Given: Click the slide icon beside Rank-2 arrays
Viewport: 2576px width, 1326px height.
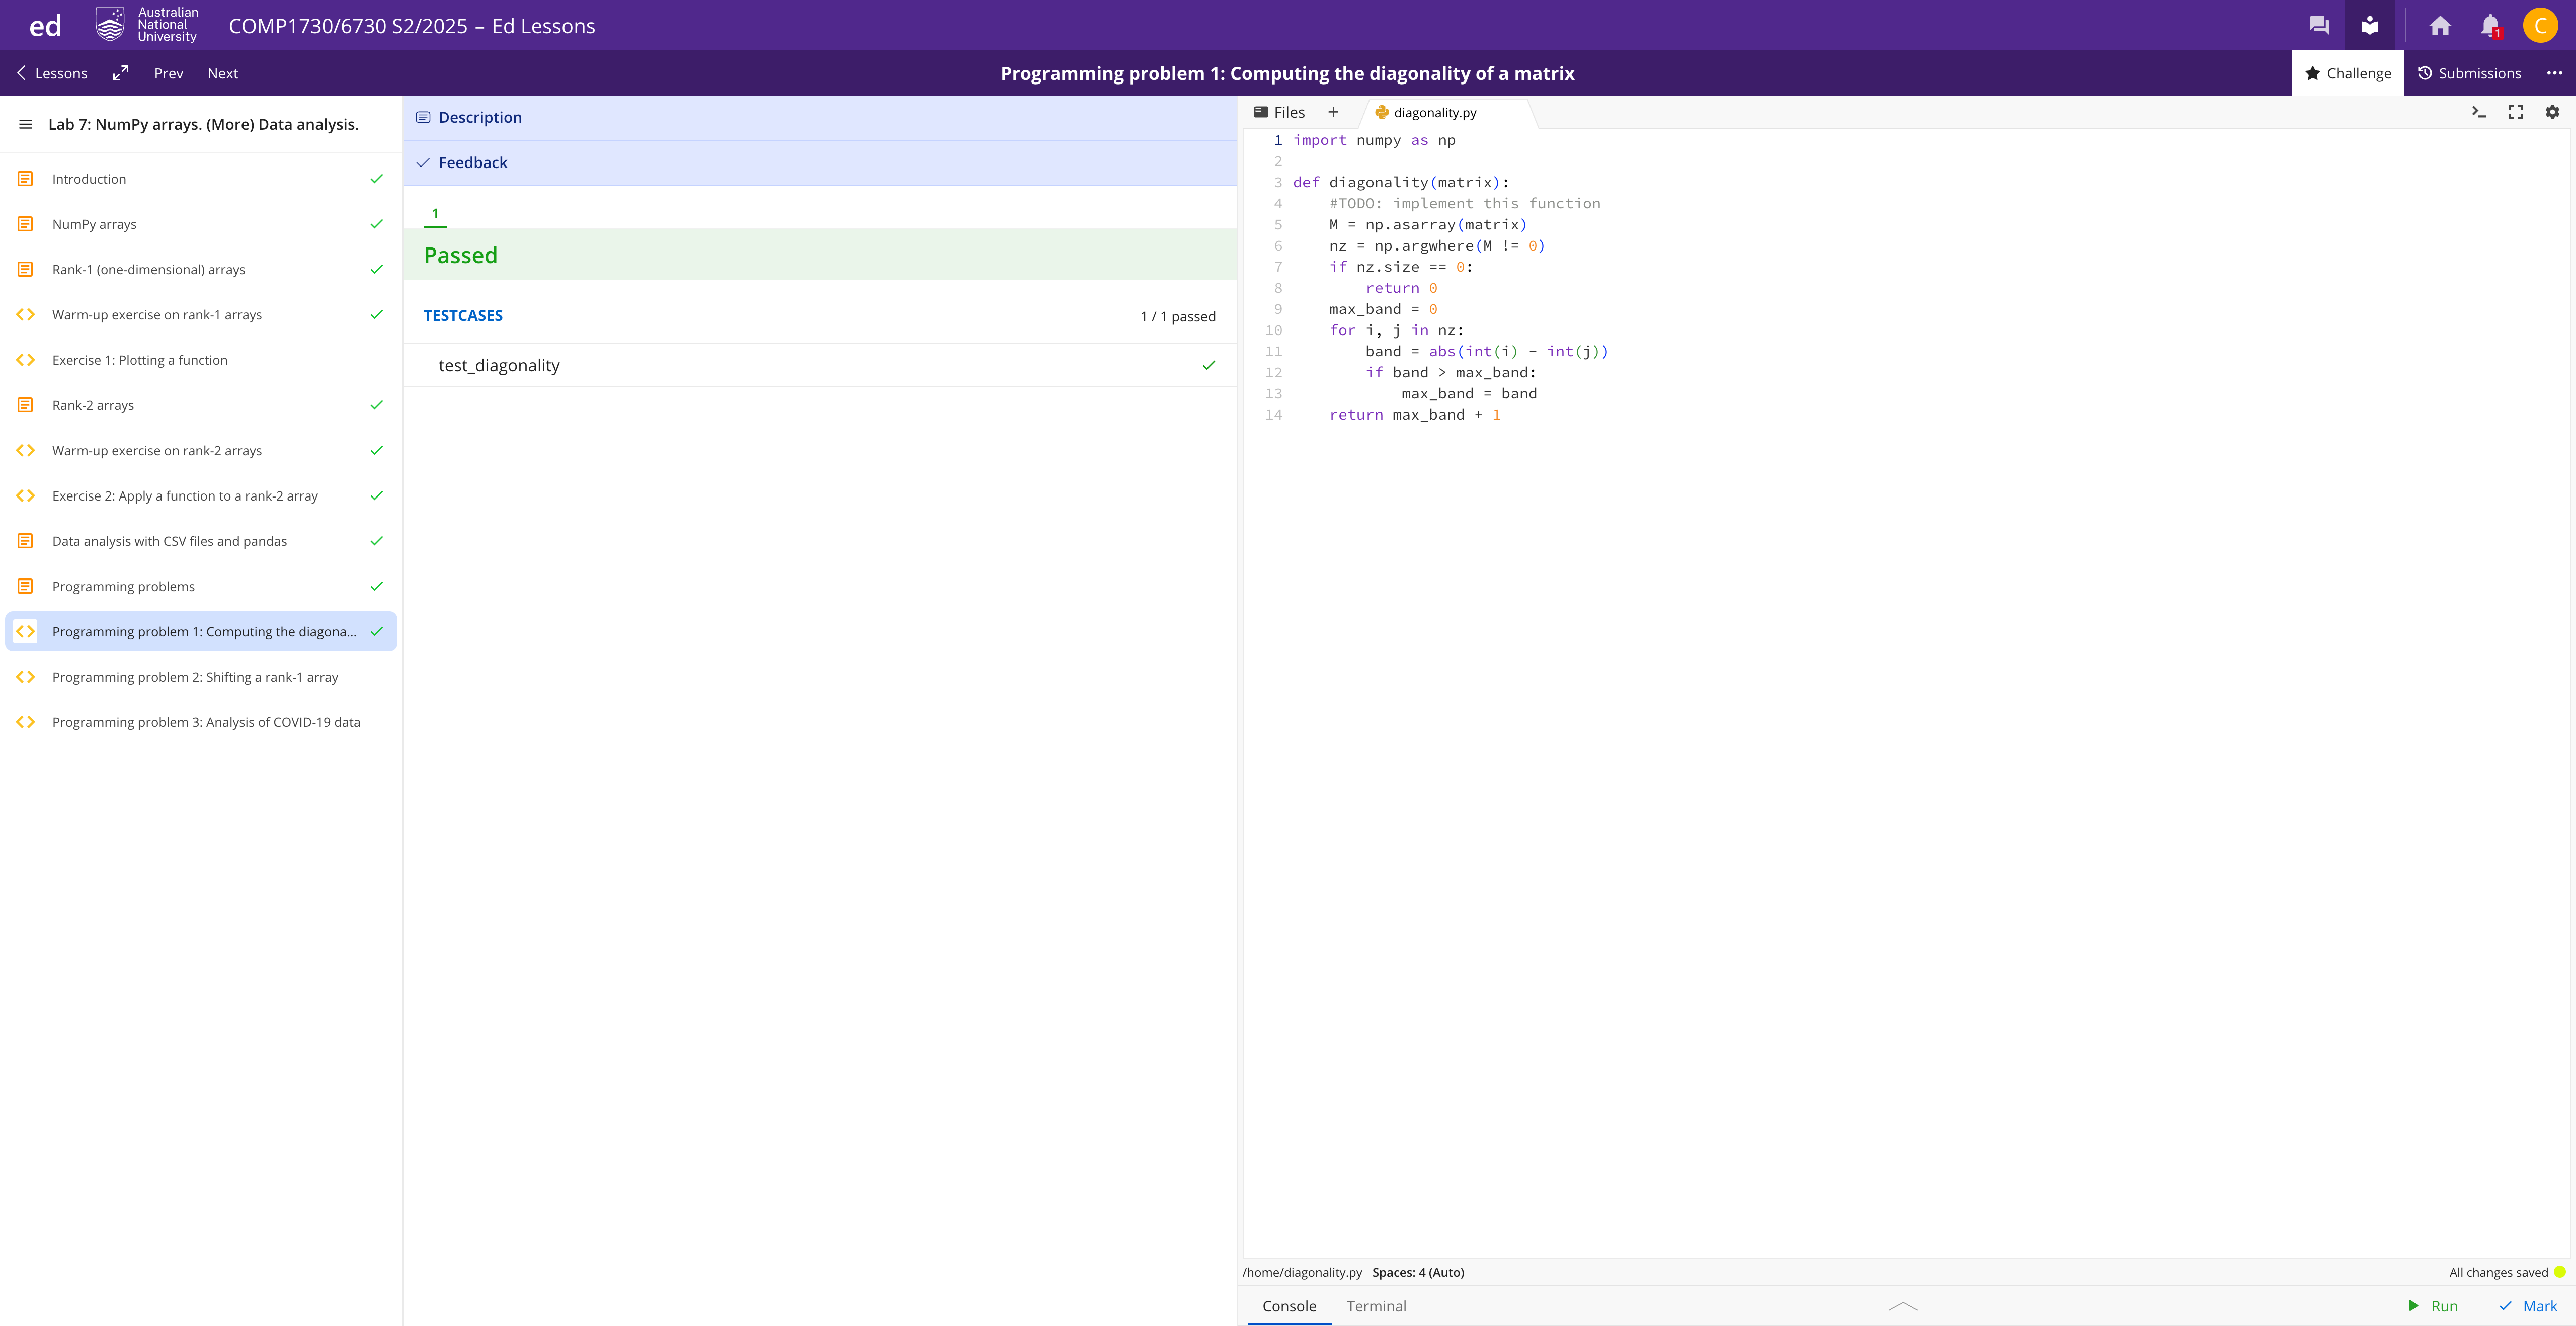Looking at the screenshot, I should click(26, 405).
